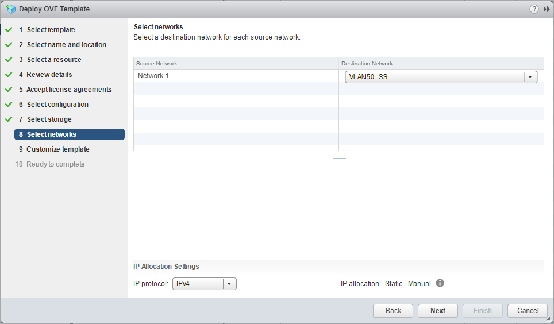Image resolution: width=554 pixels, height=324 pixels.
Task: Click the Deploy OVF Template icon
Action: (10, 9)
